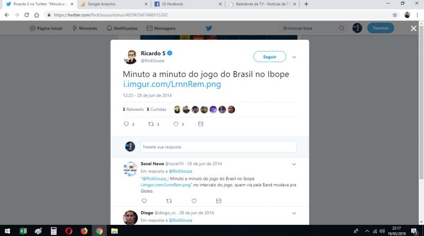The width and height of the screenshot is (424, 236).
Task: Click the reply icon on main tweet
Action: pyautogui.click(x=126, y=124)
